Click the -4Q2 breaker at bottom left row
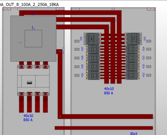The image size is (167, 135). pos(93,75)
